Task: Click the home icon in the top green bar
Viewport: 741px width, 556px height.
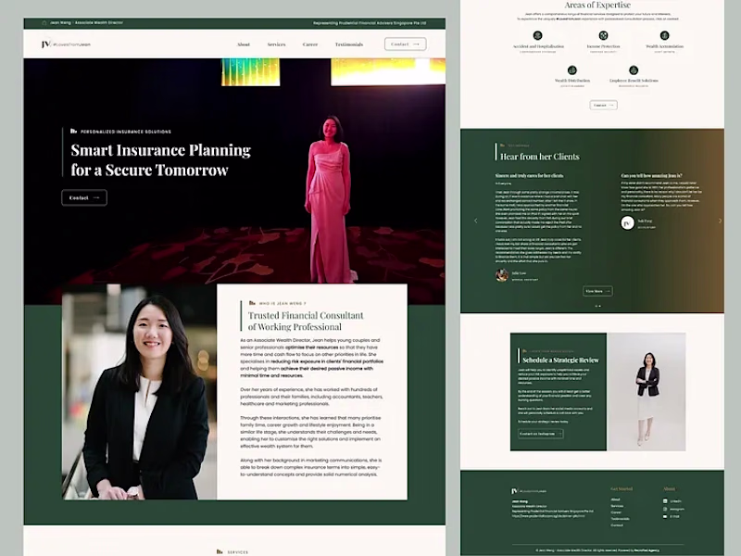Action: click(x=44, y=22)
